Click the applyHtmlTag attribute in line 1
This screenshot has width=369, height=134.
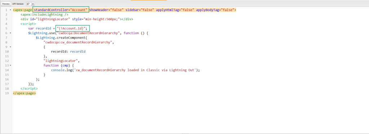coord(167,10)
